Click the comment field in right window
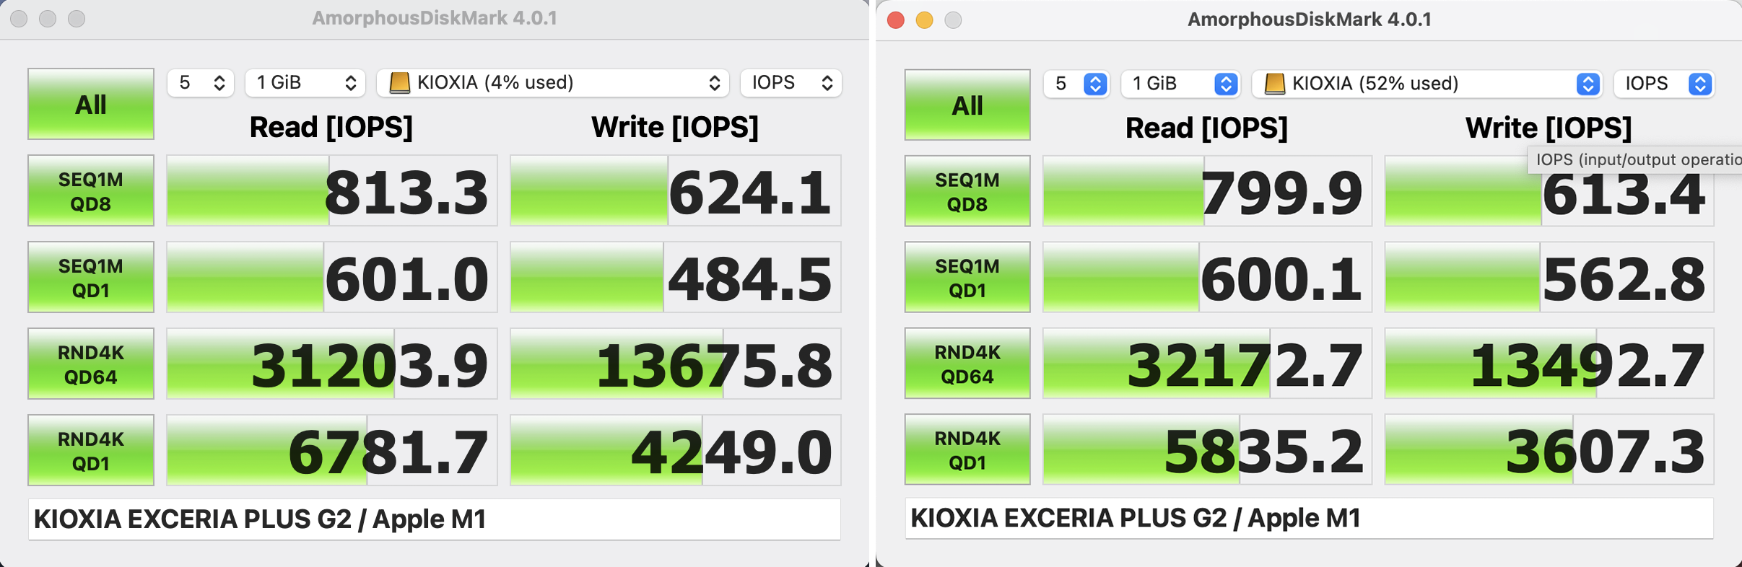Viewport: 1742px width, 567px height. 1309,519
